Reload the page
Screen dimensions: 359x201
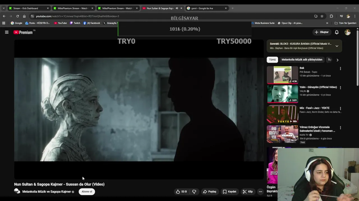tap(17, 16)
